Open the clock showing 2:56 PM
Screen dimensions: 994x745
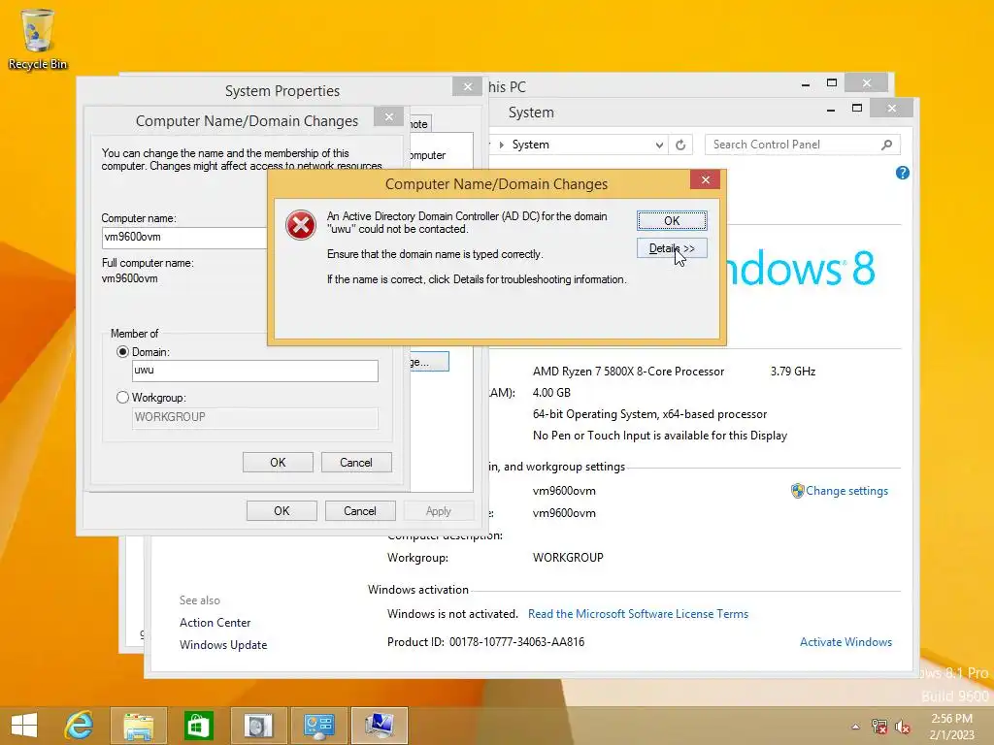(x=951, y=727)
